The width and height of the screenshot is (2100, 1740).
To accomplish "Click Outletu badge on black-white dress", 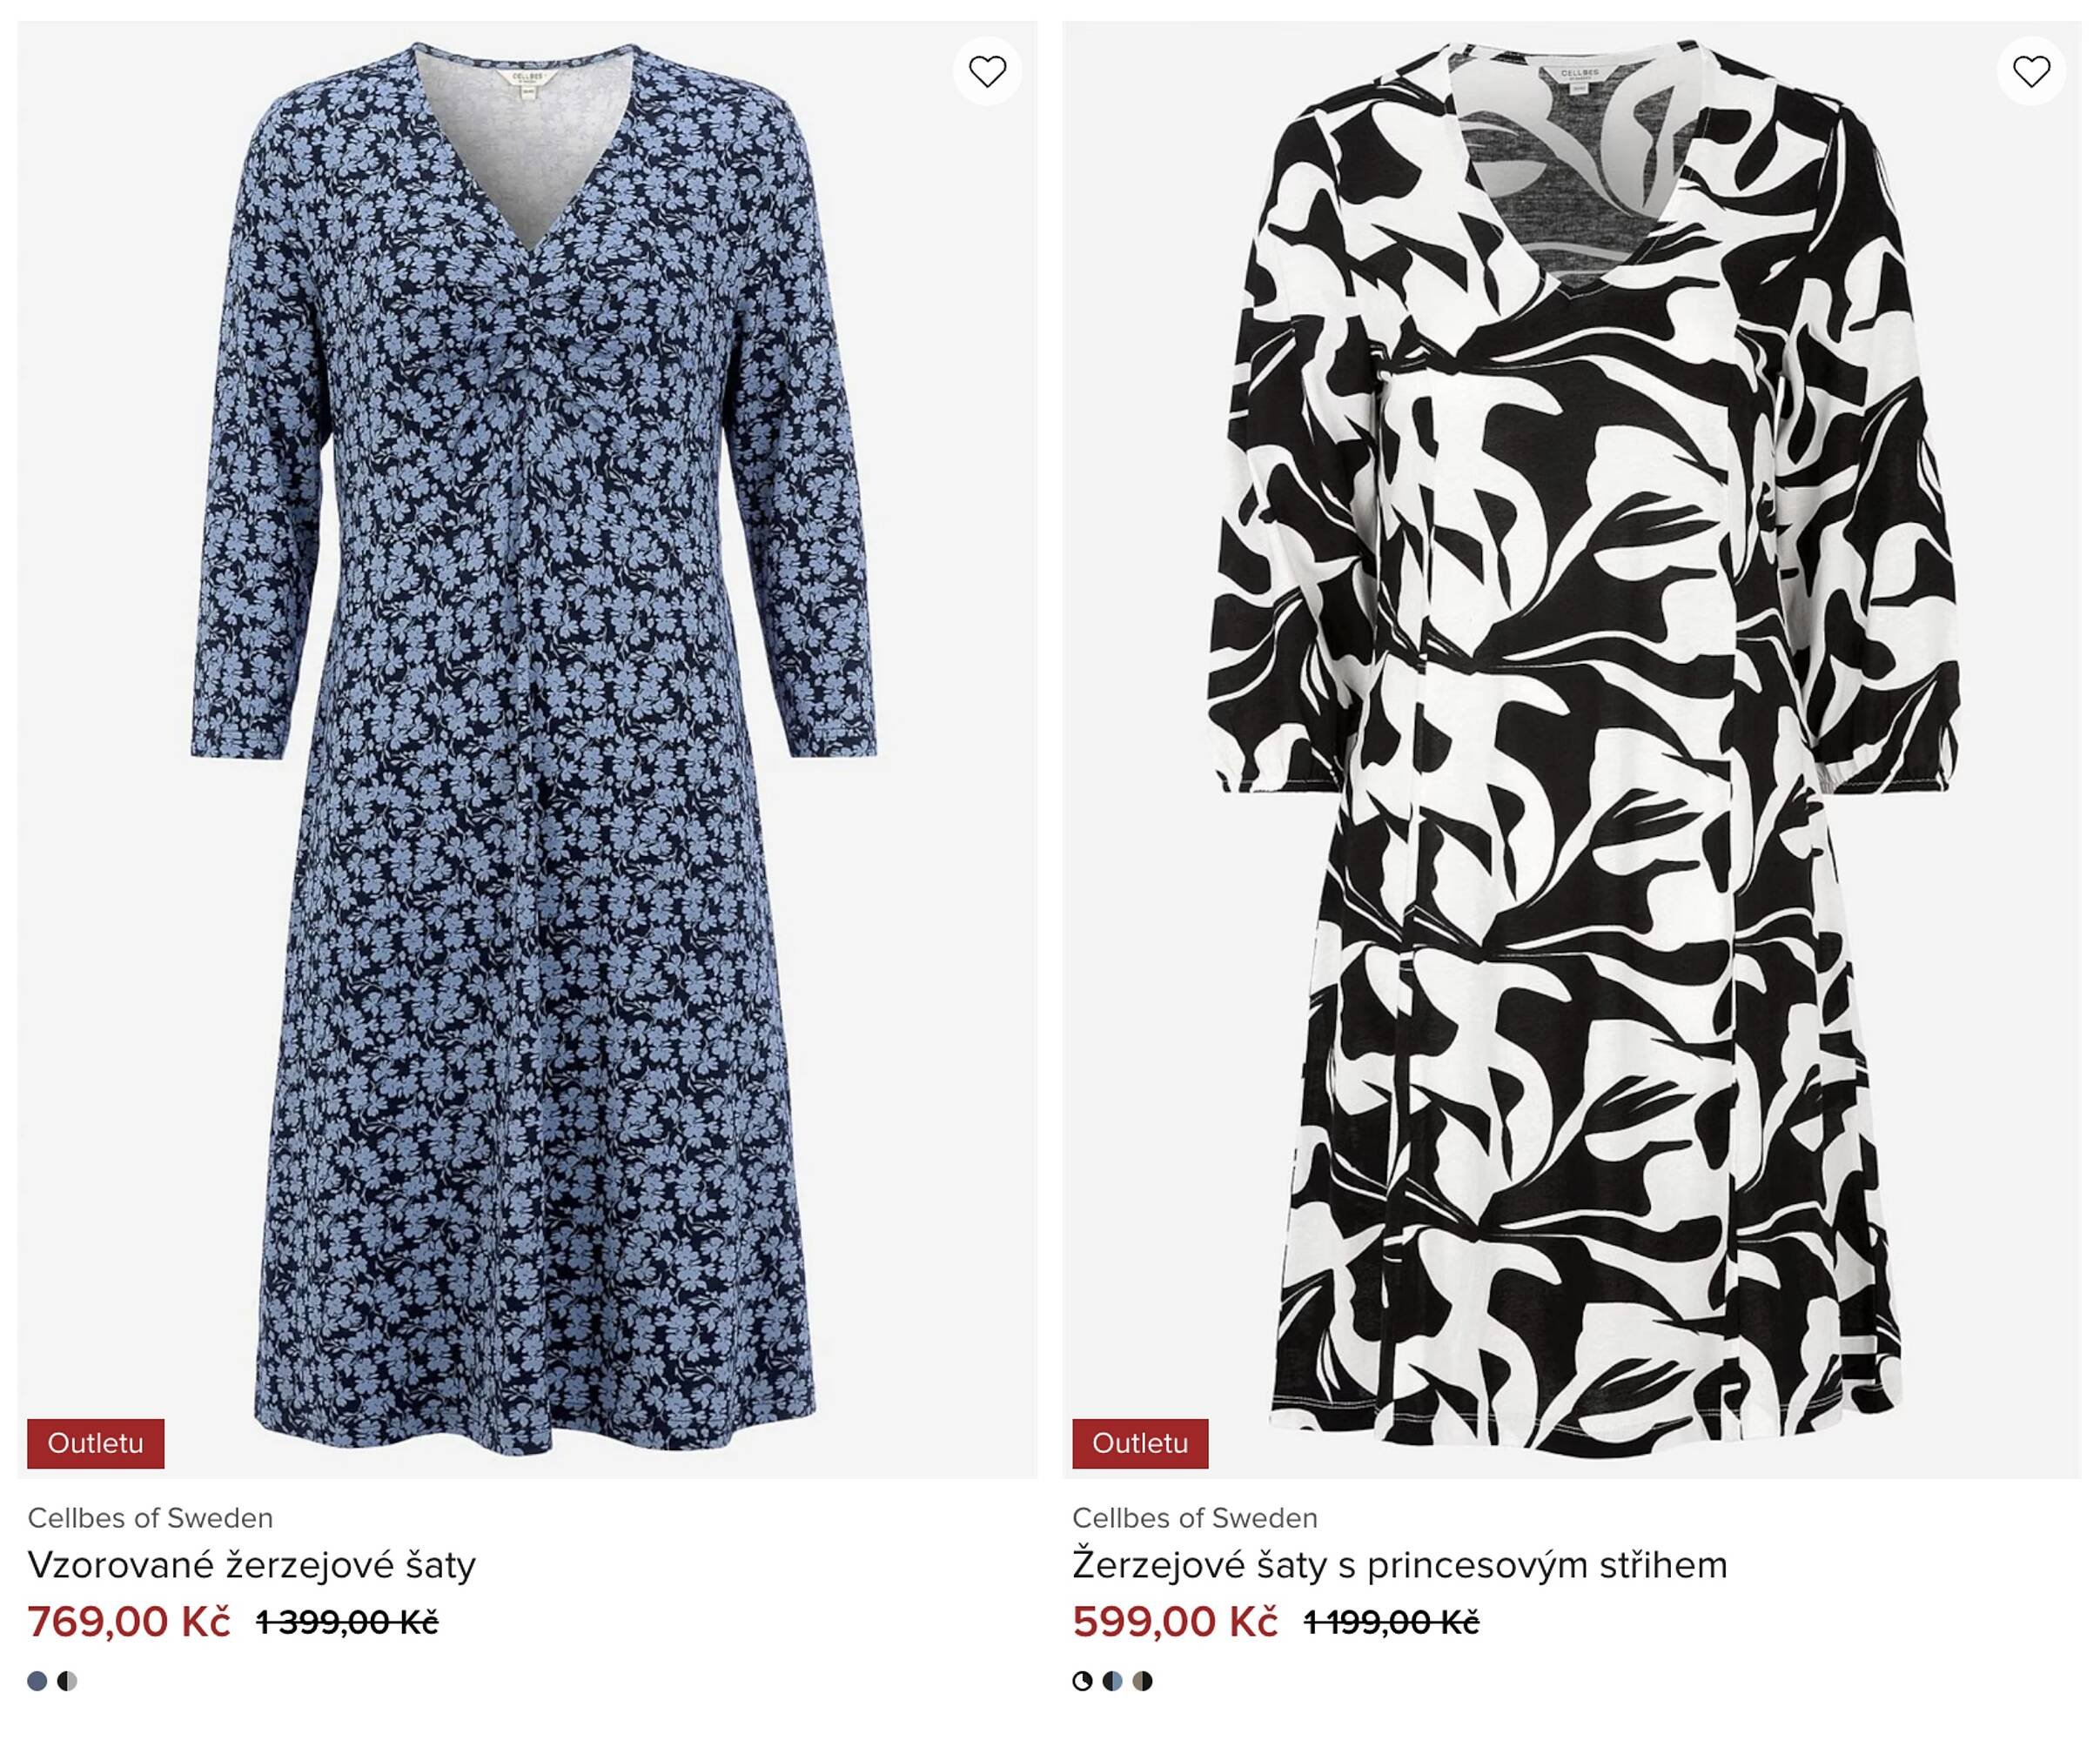I will [1140, 1443].
